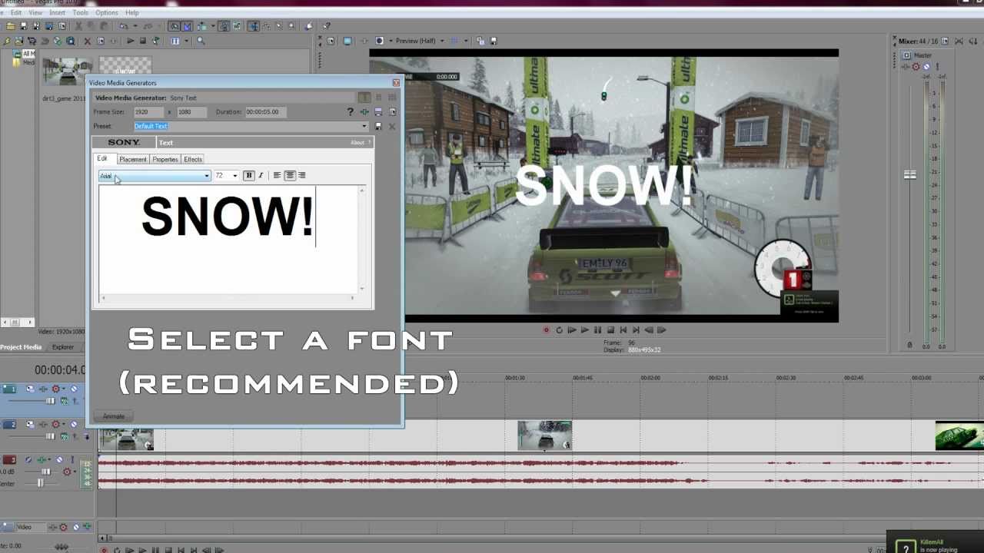The height and width of the screenshot is (553, 984).
Task: Switch to the Effects tab
Action: 193,159
